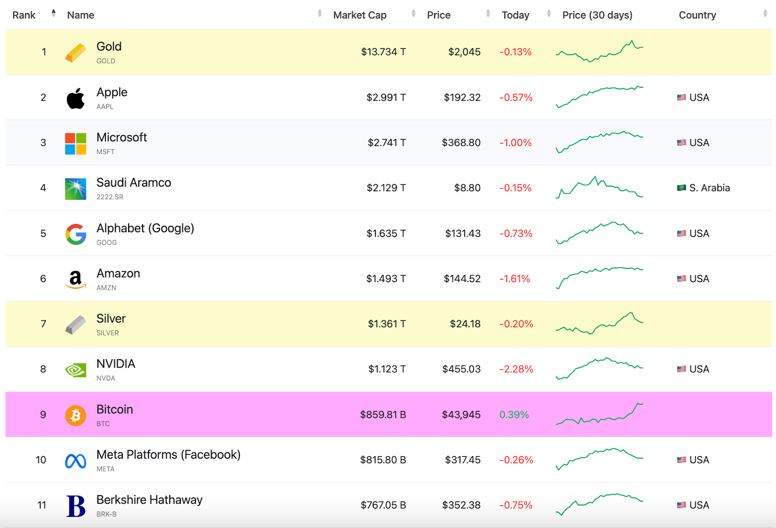
Task: Click the AAPL ticker symbol
Action: tap(105, 107)
